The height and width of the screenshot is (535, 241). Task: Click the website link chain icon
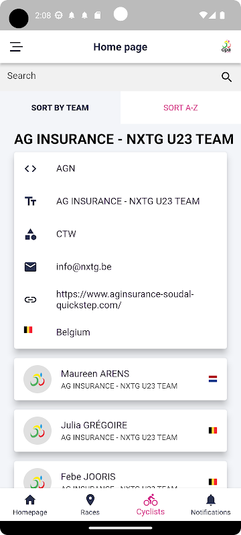click(x=30, y=300)
